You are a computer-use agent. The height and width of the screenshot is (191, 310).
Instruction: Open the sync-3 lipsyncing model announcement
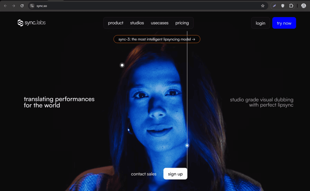tap(157, 39)
